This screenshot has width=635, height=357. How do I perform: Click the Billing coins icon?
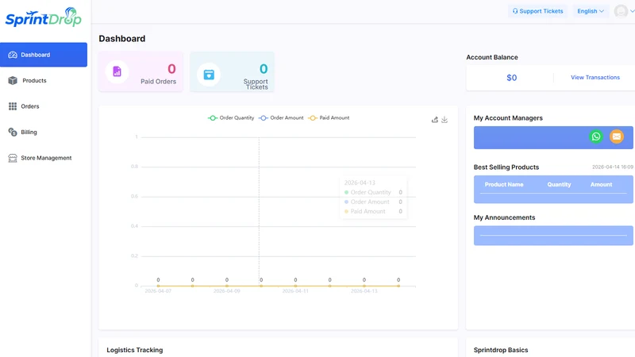point(13,132)
